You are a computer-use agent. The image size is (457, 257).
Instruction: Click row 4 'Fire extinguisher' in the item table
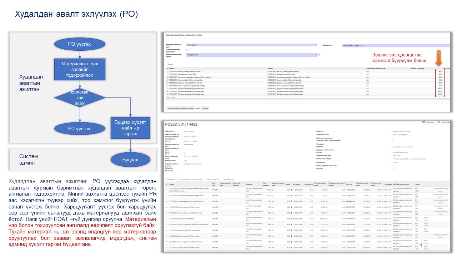(307, 80)
